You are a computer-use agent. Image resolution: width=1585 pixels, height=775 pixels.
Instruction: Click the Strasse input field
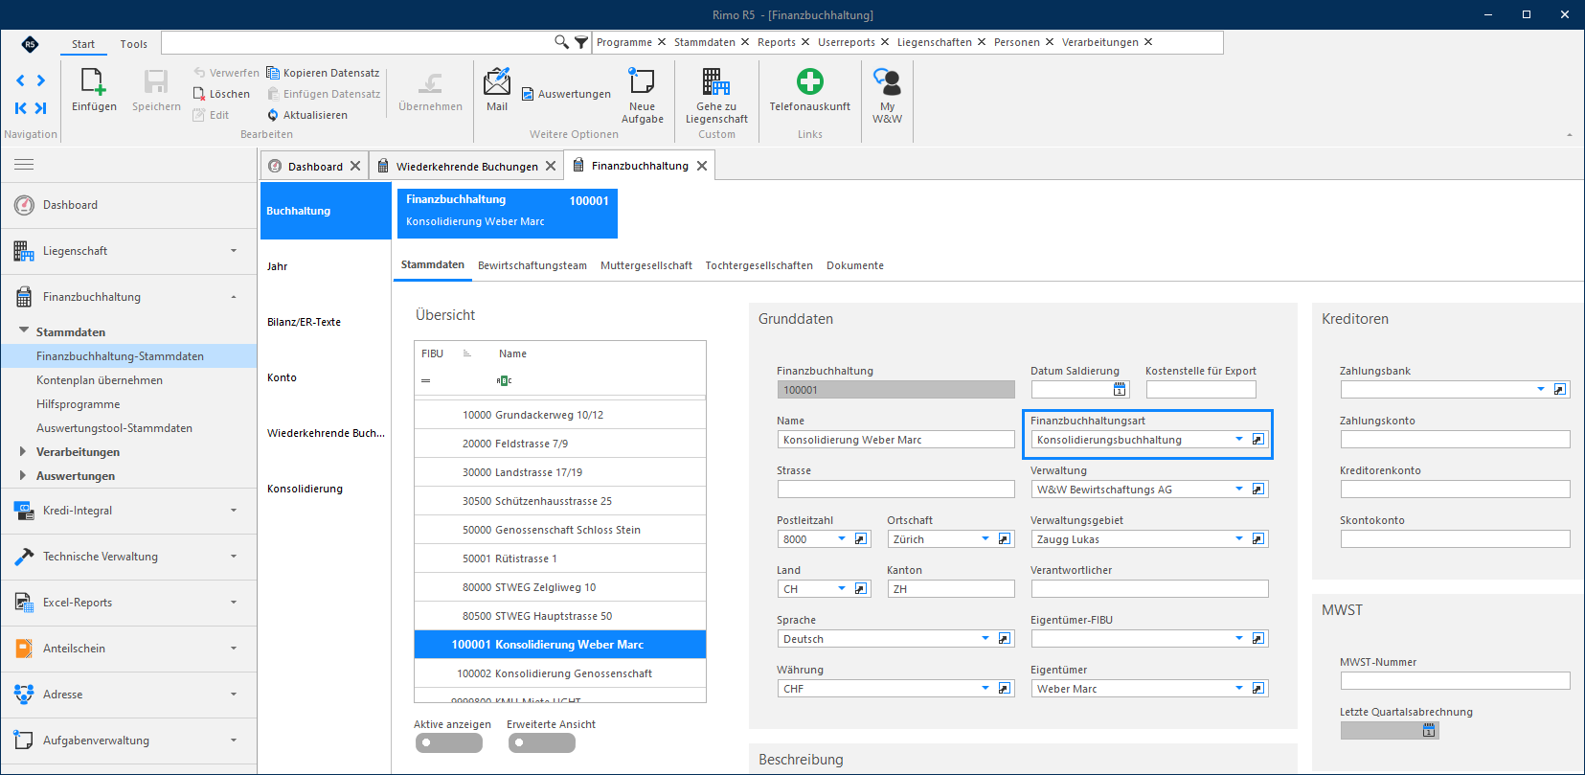coord(895,490)
